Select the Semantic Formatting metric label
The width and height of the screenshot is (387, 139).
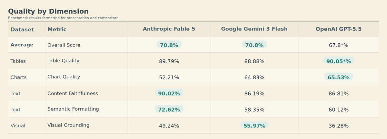click(x=73, y=109)
